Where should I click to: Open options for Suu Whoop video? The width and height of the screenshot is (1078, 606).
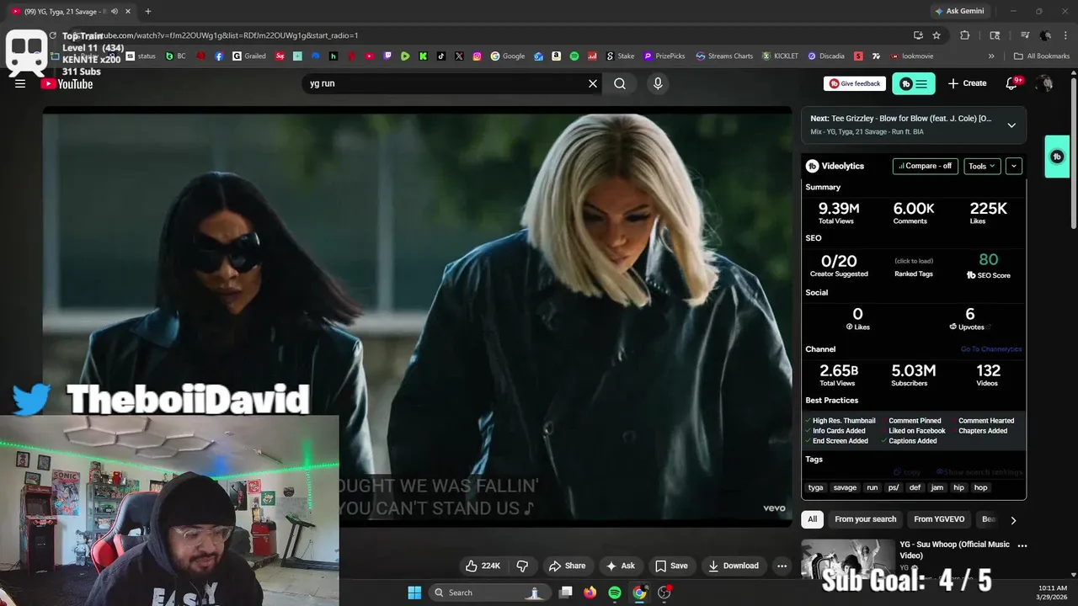(x=1022, y=545)
